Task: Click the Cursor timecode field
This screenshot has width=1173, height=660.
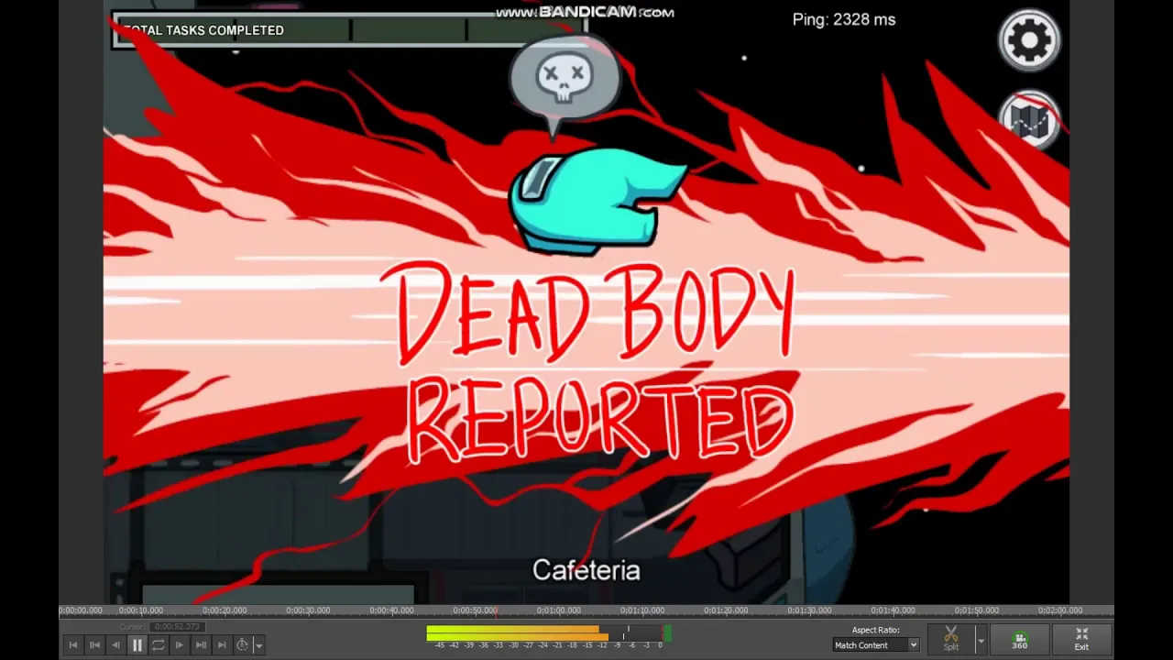Action: [177, 626]
